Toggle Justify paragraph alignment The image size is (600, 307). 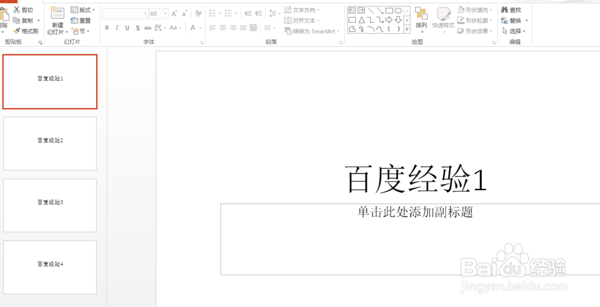(x=243, y=28)
